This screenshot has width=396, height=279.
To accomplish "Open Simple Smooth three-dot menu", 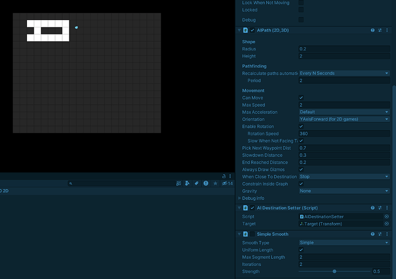I will (x=387, y=234).
